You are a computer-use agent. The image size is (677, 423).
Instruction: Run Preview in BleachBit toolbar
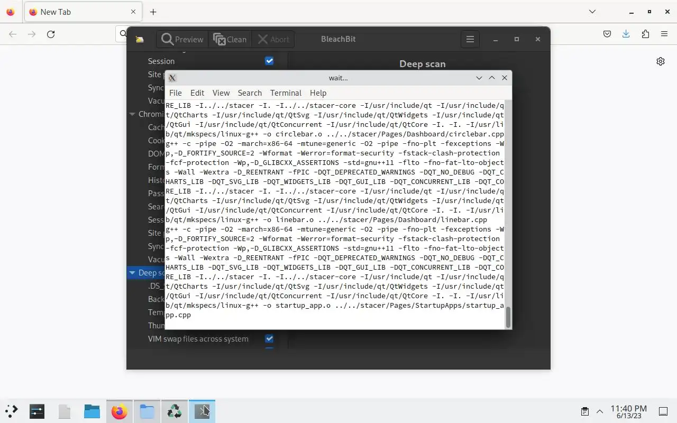(182, 39)
